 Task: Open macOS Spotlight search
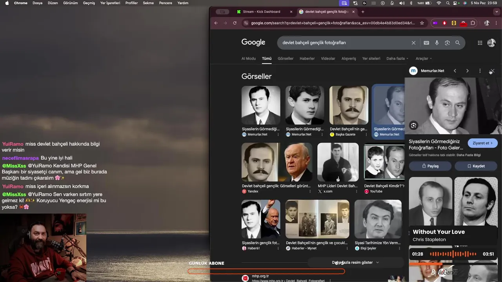click(448, 3)
